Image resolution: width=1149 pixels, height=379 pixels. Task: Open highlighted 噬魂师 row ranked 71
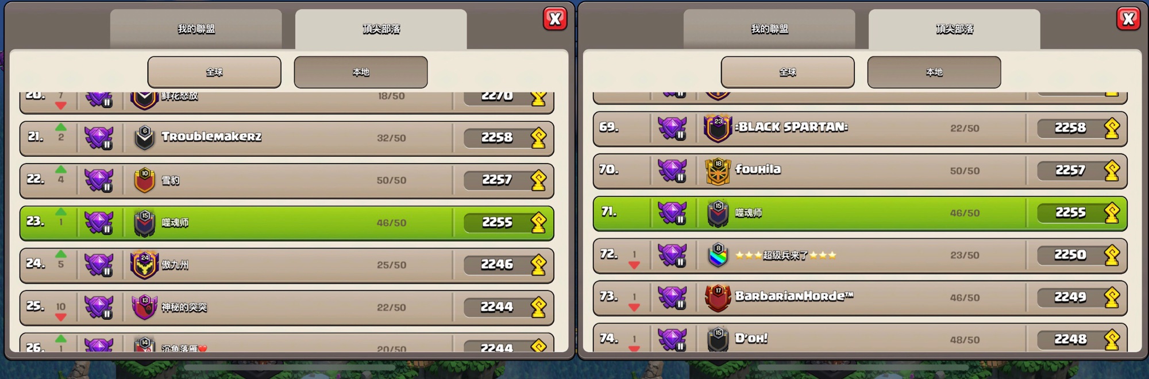[x=860, y=213]
